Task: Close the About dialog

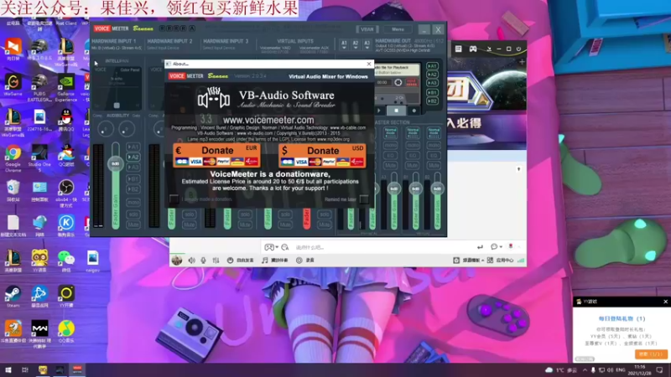Action: (369, 64)
